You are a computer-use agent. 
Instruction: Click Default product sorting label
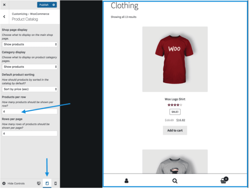pyautogui.click(x=18, y=75)
